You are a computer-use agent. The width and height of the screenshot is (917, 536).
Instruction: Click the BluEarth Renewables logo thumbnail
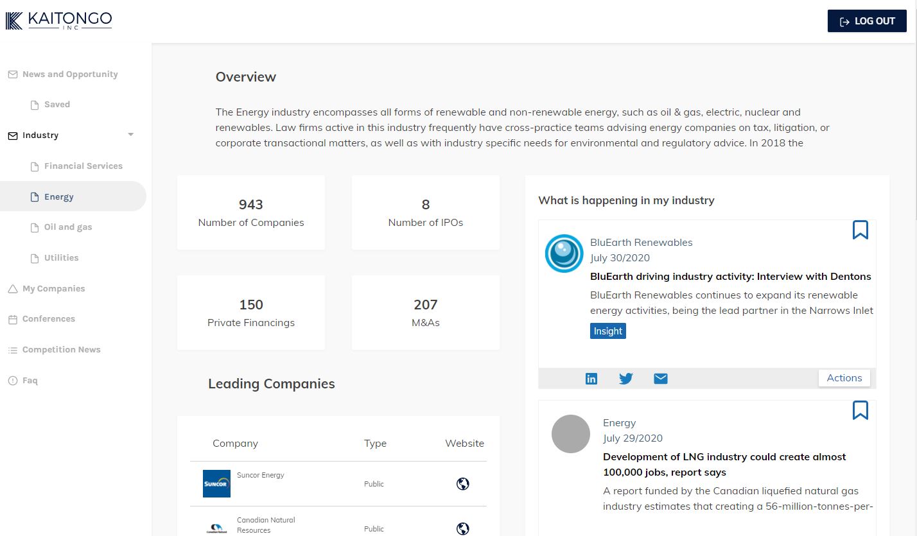564,254
